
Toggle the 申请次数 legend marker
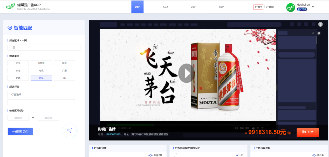point(150,155)
